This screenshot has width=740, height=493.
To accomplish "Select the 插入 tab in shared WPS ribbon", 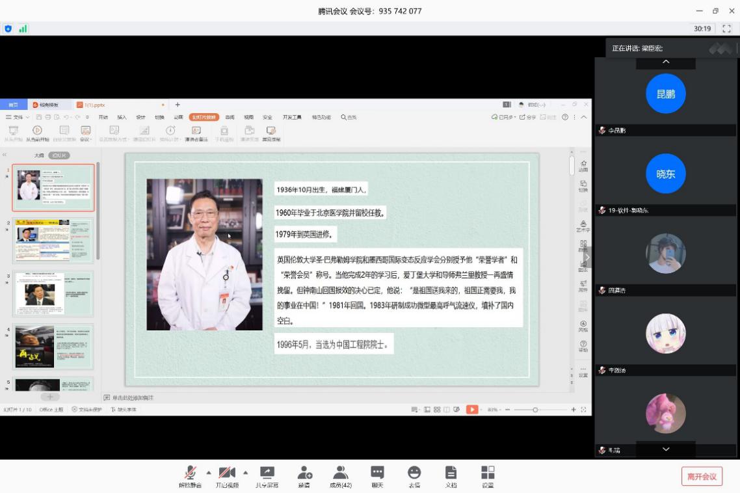I will tap(122, 117).
